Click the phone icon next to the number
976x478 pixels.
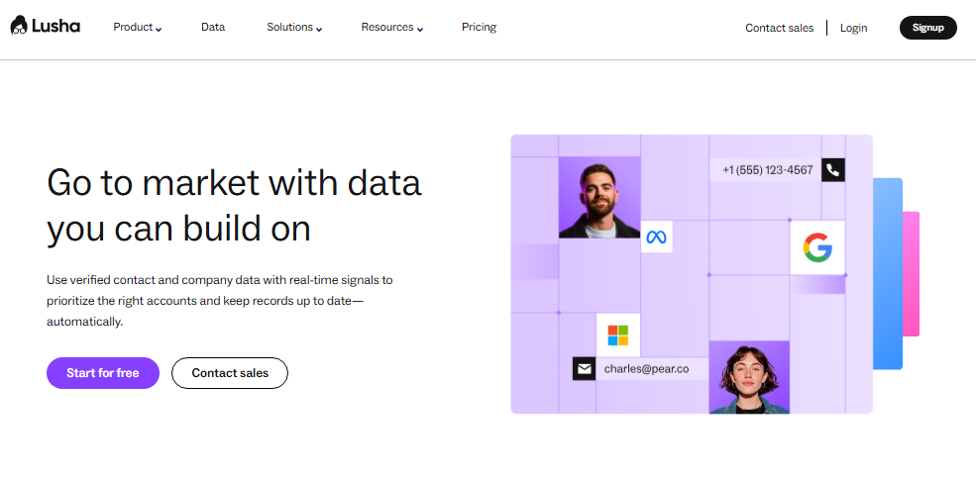(833, 169)
